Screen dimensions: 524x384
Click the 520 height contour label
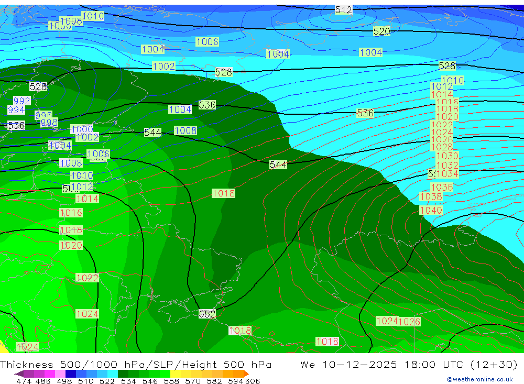pyautogui.click(x=381, y=31)
